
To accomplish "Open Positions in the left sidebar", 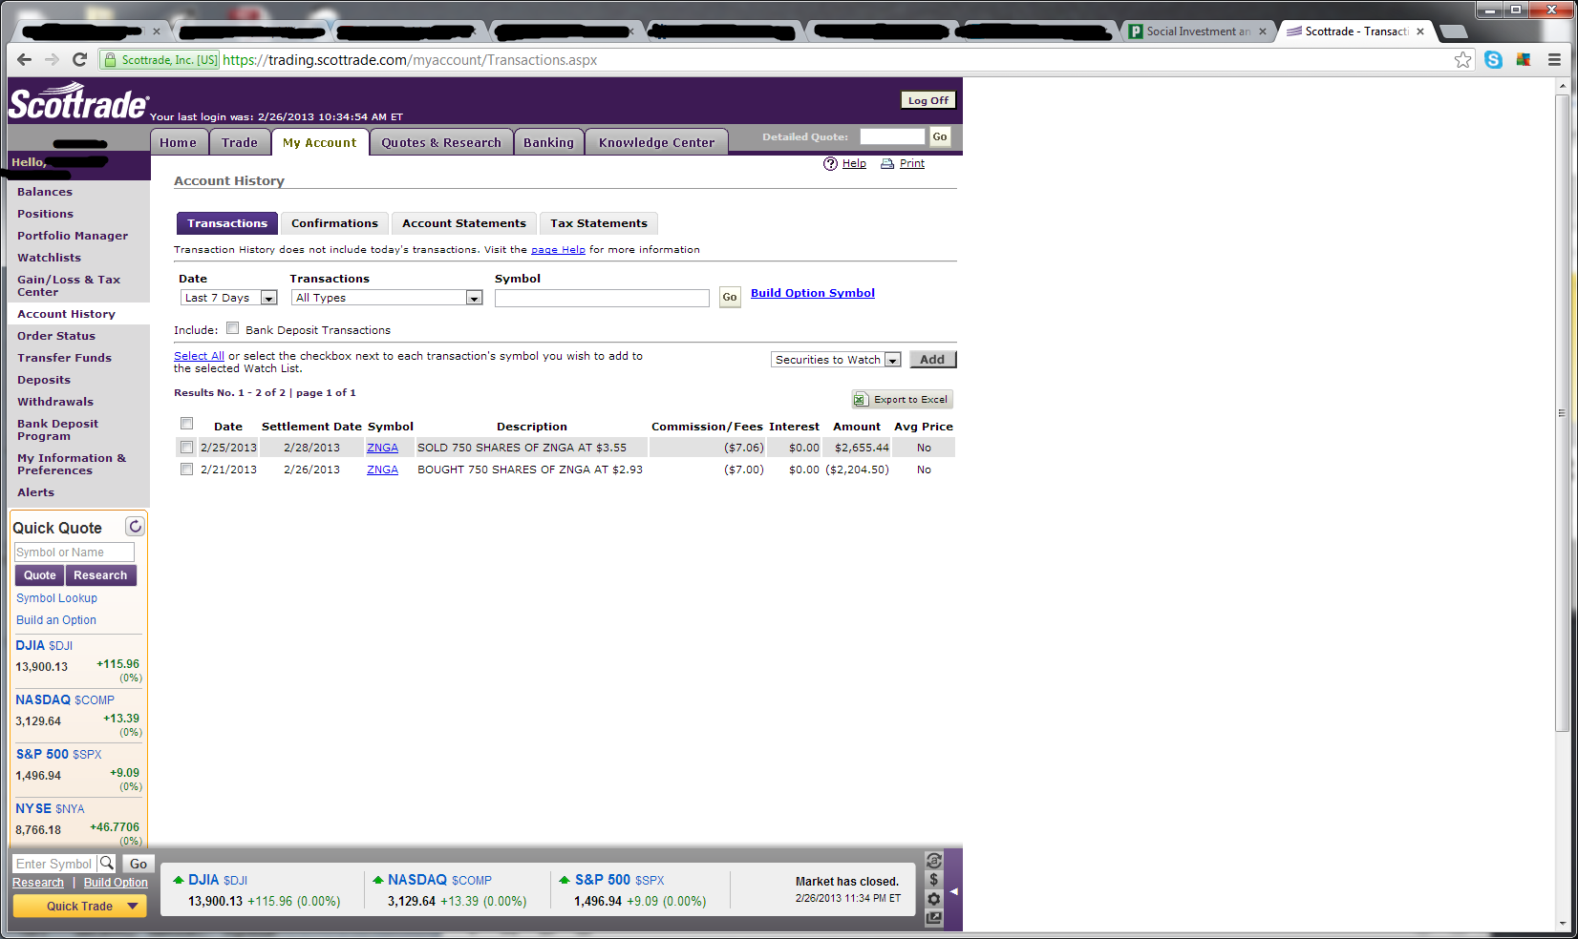I will (45, 214).
